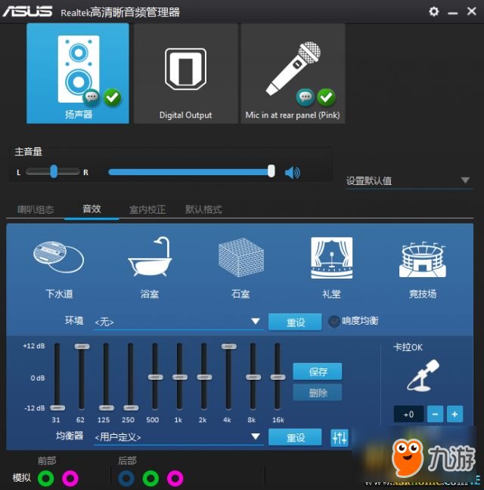
Task: Increase karaoke key with the plus button
Action: coord(455,414)
